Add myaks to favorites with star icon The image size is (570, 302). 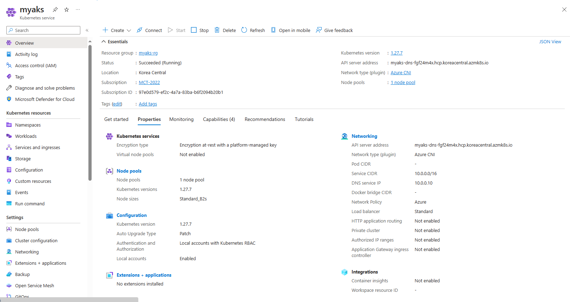point(67,9)
